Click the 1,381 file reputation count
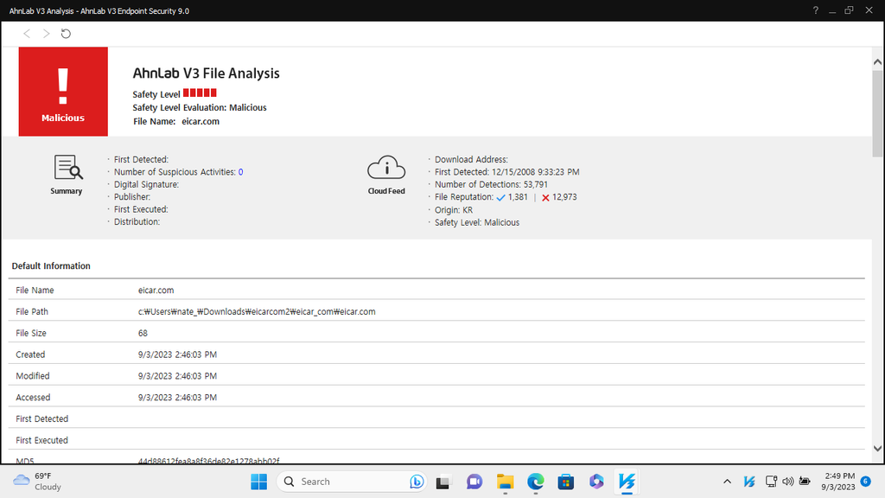This screenshot has height=498, width=885. pyautogui.click(x=519, y=196)
